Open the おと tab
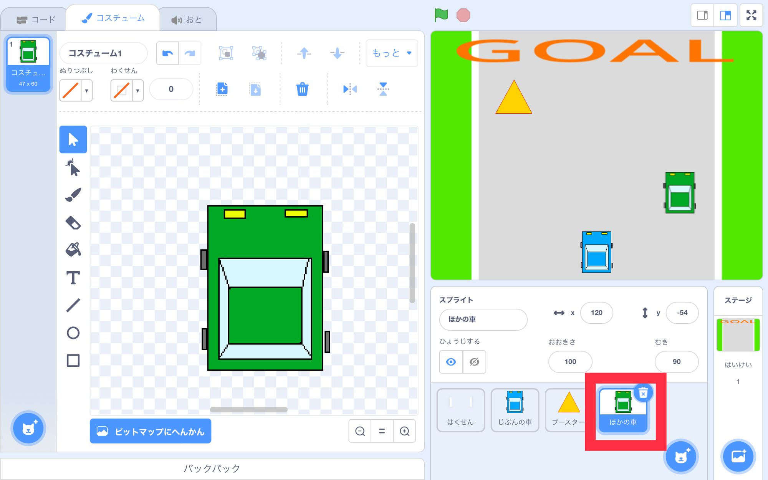 (x=187, y=20)
